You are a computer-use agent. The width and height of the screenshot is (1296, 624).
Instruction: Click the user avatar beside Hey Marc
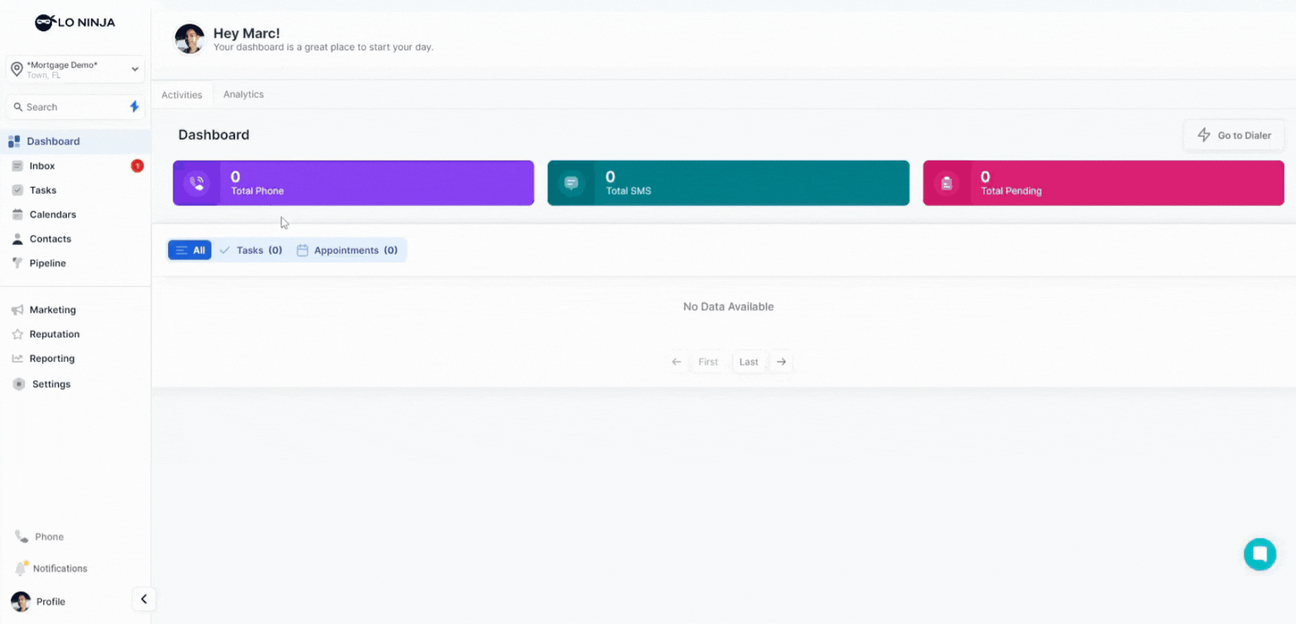pyautogui.click(x=190, y=39)
